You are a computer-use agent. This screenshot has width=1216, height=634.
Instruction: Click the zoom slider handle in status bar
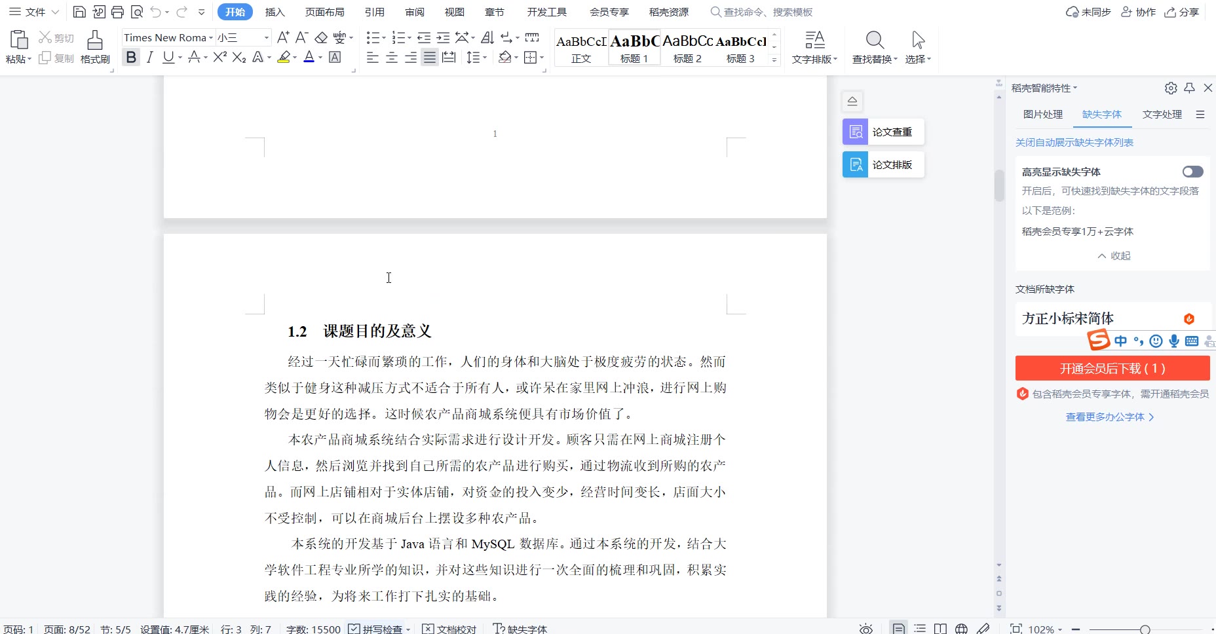1145,629
